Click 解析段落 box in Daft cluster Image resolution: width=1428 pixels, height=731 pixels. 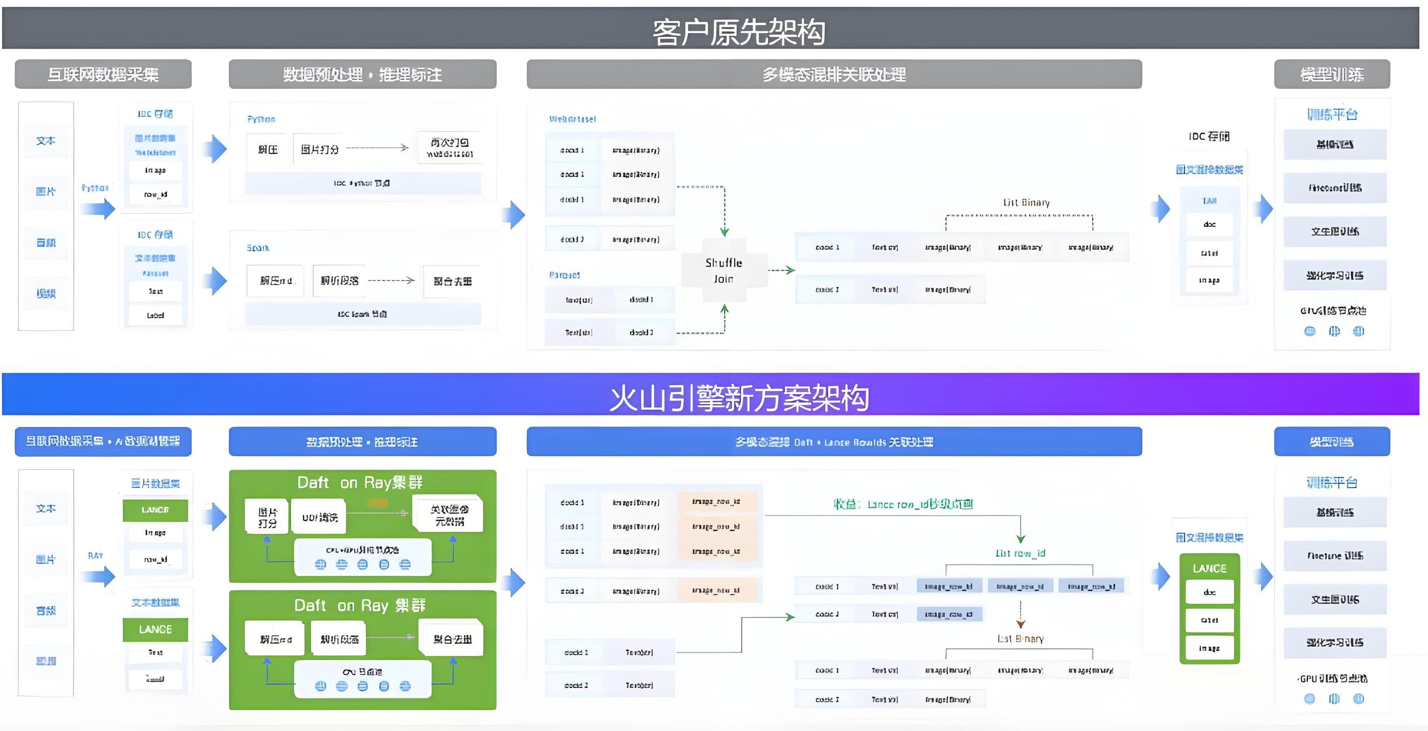(339, 640)
